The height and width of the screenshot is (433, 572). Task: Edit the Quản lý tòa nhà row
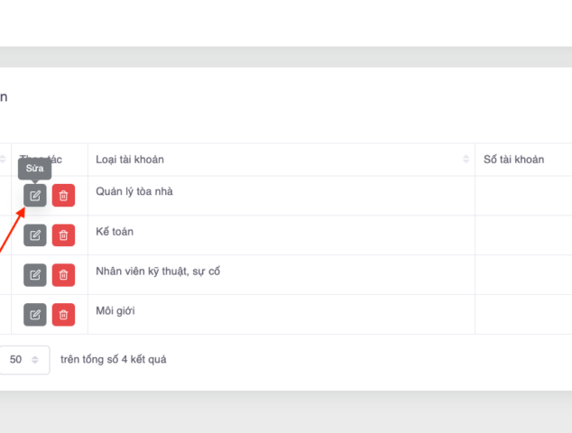(35, 195)
